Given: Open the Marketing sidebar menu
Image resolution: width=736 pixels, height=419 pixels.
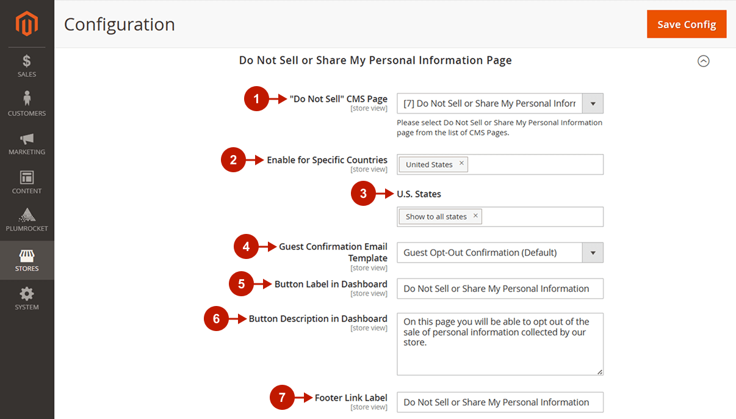Looking at the screenshot, I should (27, 144).
